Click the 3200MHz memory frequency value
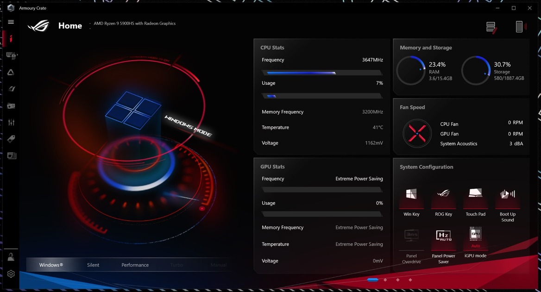Viewport: 541px width, 292px height. click(372, 112)
